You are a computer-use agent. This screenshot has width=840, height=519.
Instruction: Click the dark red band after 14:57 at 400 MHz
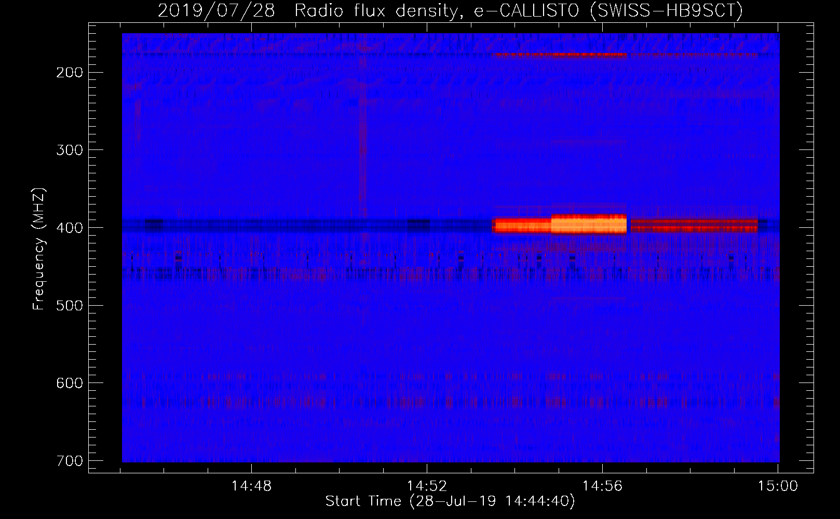694,225
